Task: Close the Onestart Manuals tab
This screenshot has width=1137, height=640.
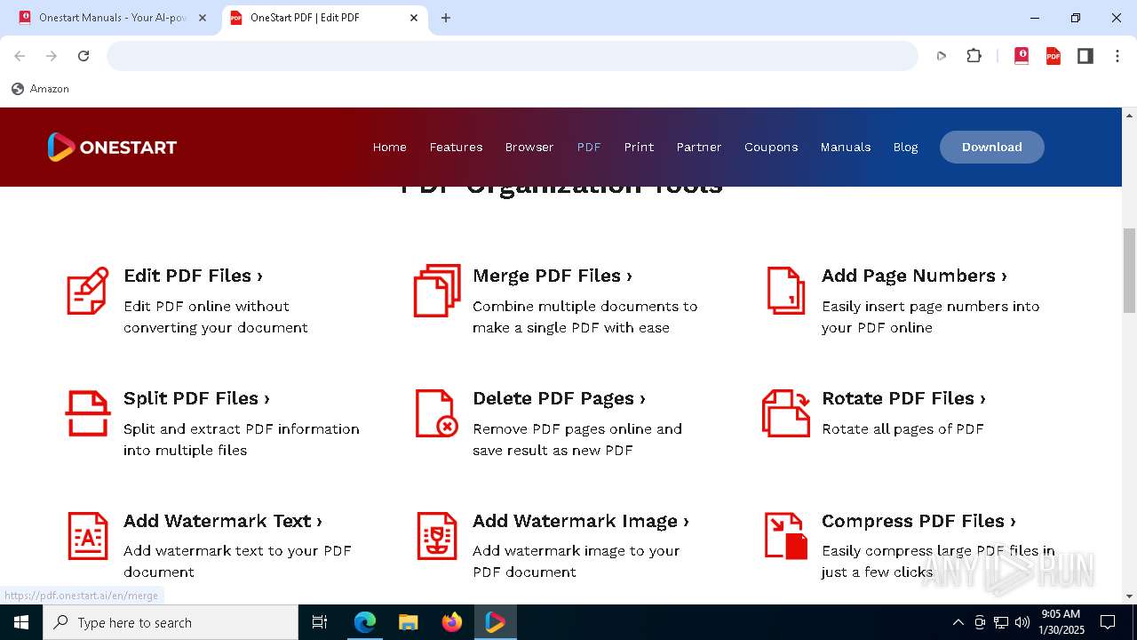Action: point(203,18)
